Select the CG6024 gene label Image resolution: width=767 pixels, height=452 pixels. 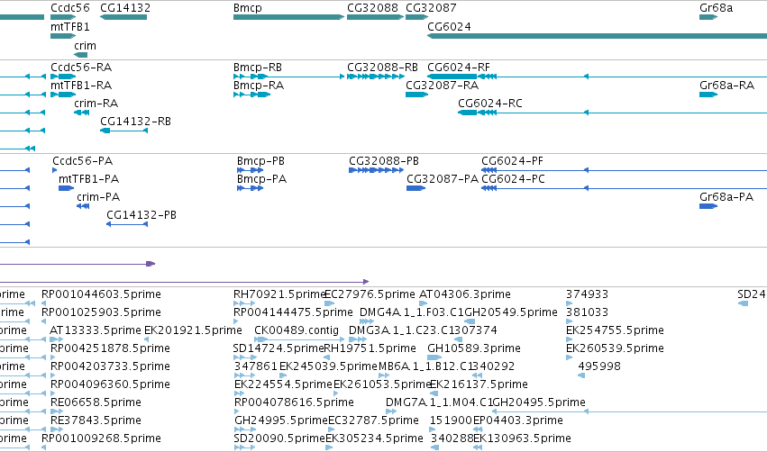point(449,27)
